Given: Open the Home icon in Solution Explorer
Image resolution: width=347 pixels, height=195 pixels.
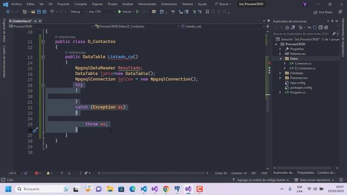Looking at the screenshot, I should pyautogui.click(x=287, y=28).
